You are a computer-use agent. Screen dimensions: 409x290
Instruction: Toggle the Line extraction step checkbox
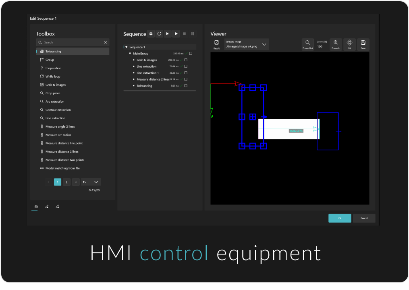coord(186,66)
